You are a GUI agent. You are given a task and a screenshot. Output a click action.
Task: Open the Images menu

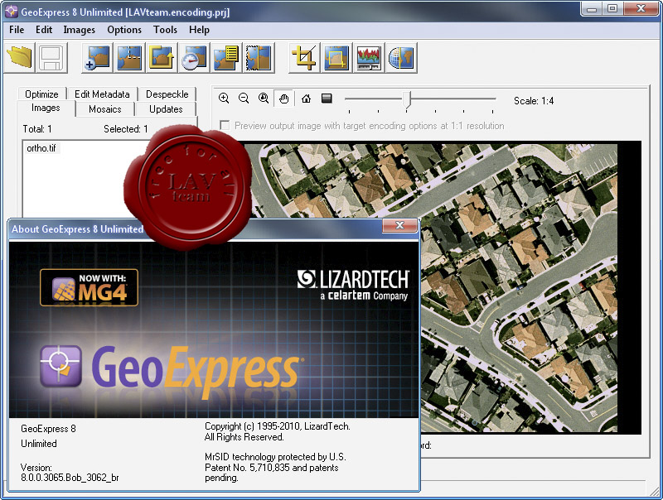79,30
